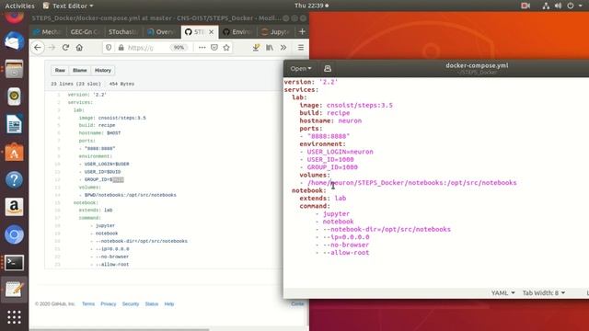Screen dimensions: 589x331
Task: Open system menu dropdown arrow
Action: (x=581, y=6)
